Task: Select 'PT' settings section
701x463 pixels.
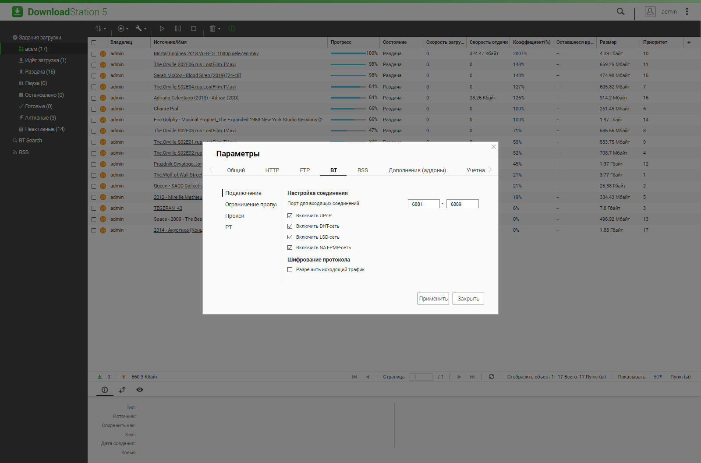Action: point(229,227)
